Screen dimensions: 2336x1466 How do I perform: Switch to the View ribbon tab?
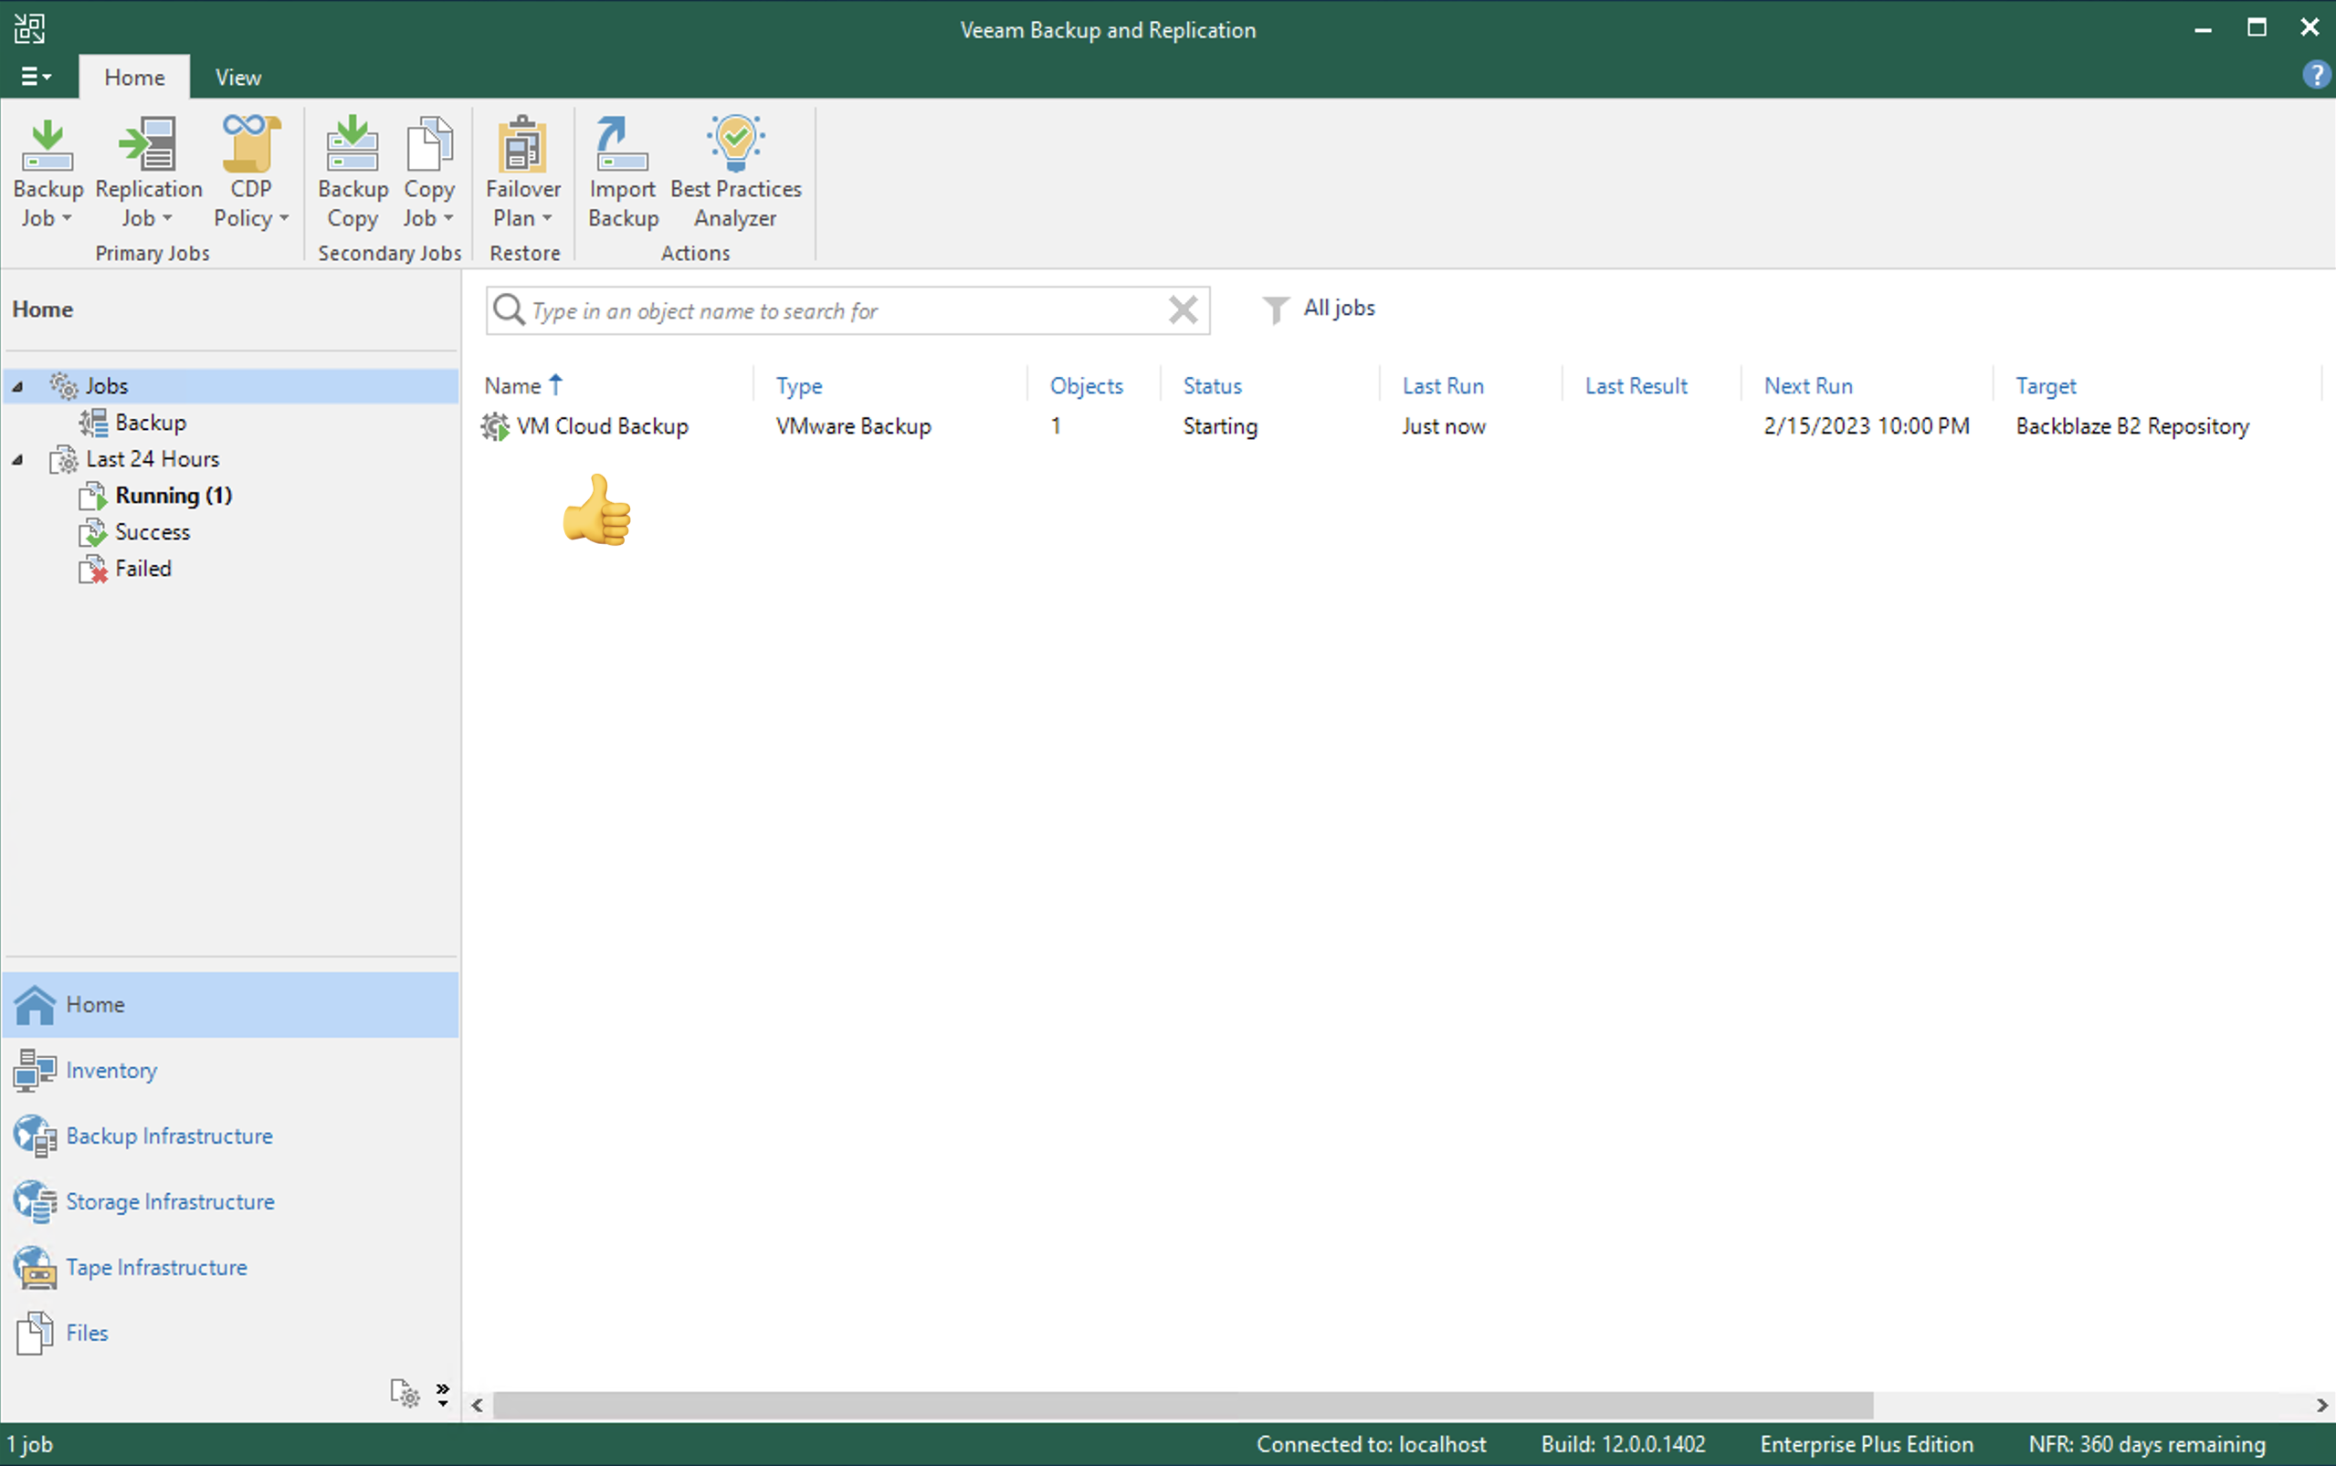tap(237, 78)
